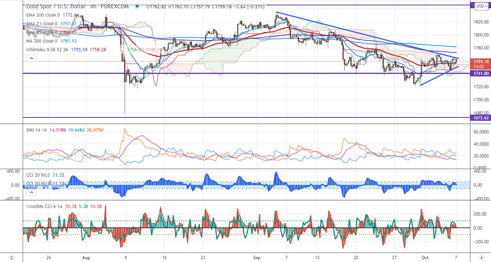Click the Aug label on time axis
This screenshot has width=491, height=262.
pyautogui.click(x=86, y=257)
